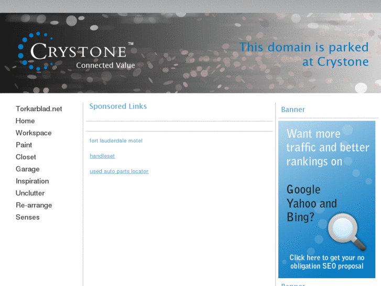Click the magnifying glass in SEO banner
381x286 pixels.
pyautogui.click(x=347, y=231)
